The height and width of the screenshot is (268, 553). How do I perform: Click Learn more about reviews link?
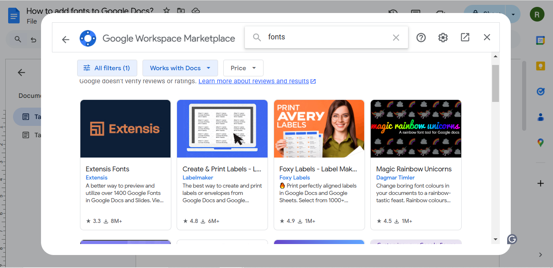point(257,81)
